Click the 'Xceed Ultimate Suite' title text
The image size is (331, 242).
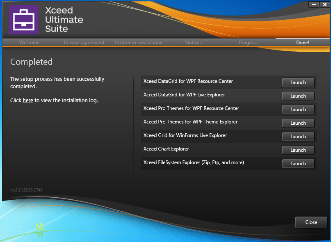[x=64, y=20]
